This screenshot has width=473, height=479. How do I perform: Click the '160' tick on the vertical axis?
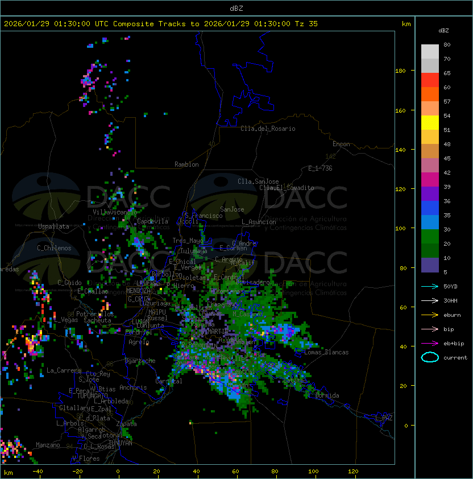tap(400, 110)
